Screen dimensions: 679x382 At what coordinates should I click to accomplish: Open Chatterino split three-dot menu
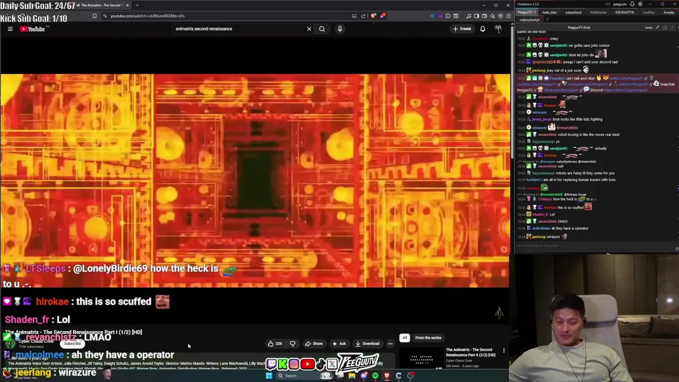coord(672,27)
